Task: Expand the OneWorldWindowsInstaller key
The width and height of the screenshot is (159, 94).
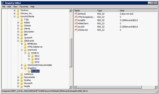Action: pos(22,65)
